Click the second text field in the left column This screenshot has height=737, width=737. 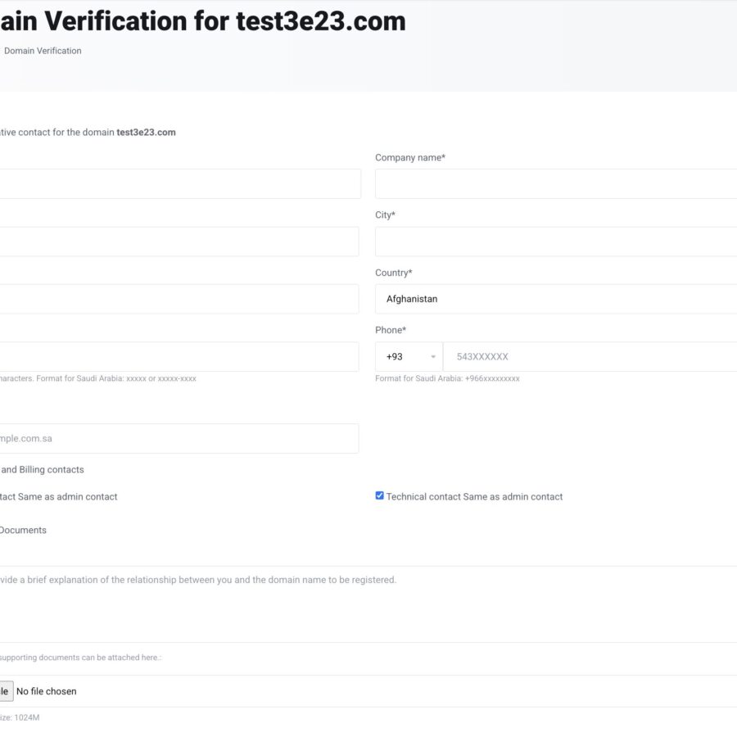(x=180, y=241)
